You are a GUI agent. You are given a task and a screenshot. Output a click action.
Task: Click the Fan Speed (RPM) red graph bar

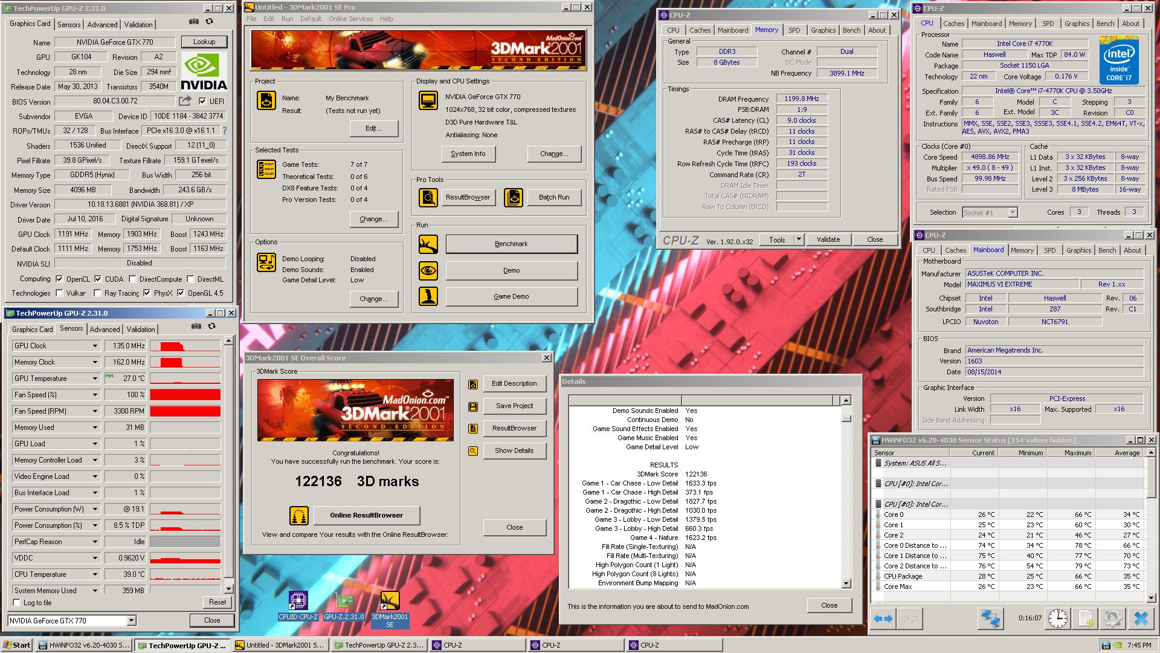(185, 411)
